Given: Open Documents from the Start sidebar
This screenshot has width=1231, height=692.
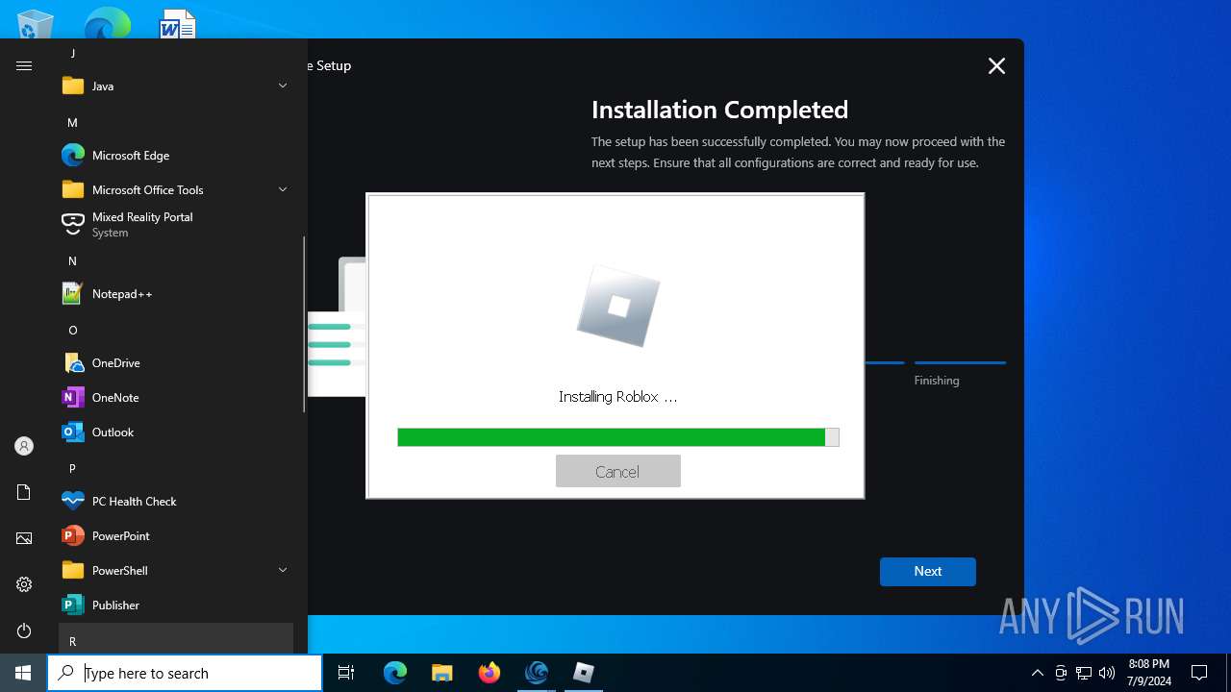Looking at the screenshot, I should (x=24, y=492).
